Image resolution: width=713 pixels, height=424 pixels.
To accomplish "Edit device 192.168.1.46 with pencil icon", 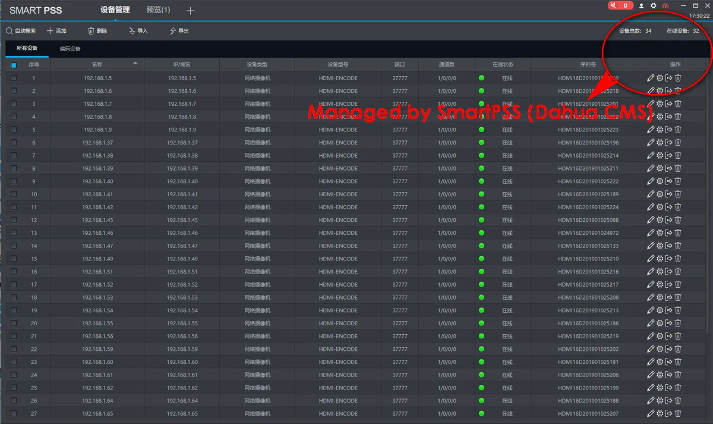I will coord(651,233).
